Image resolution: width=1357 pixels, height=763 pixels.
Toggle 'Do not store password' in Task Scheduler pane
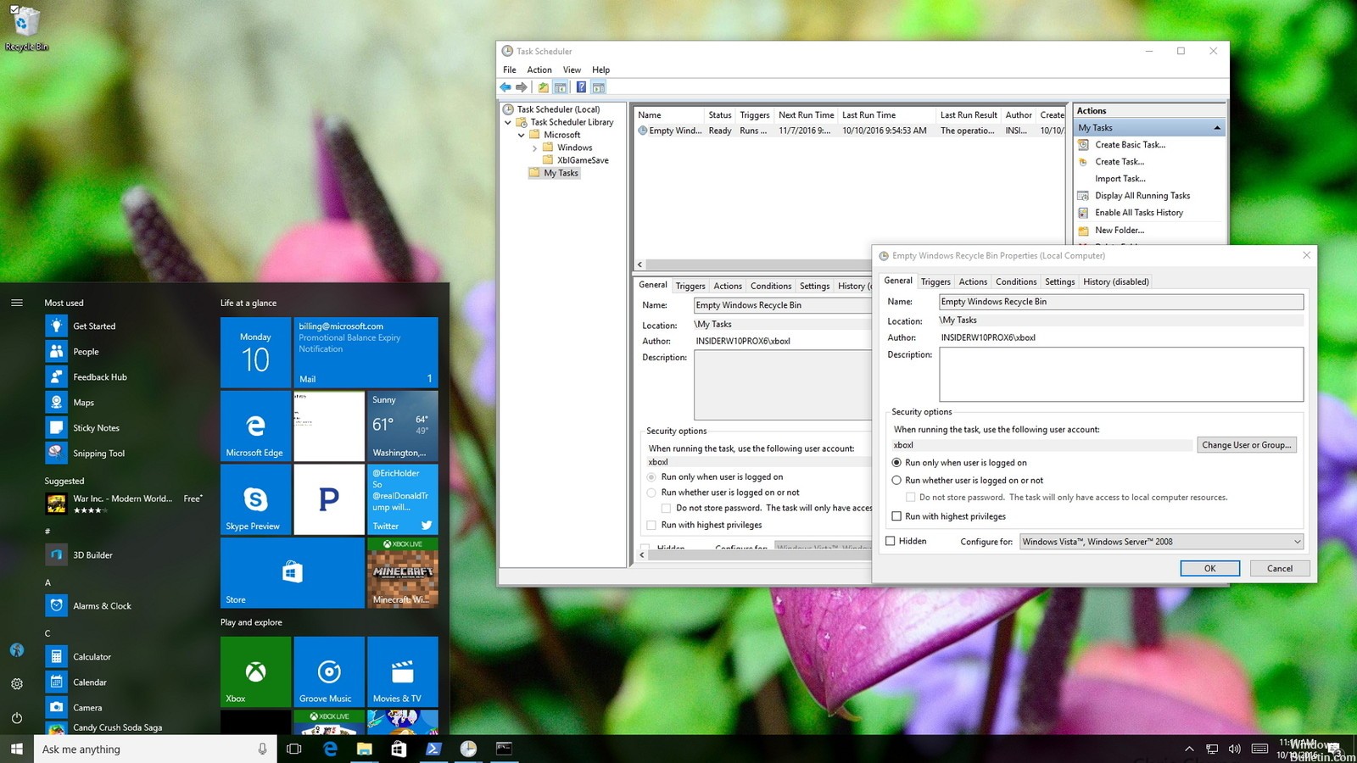(667, 509)
